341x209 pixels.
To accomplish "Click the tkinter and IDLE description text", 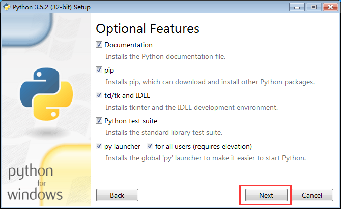I will [192, 108].
